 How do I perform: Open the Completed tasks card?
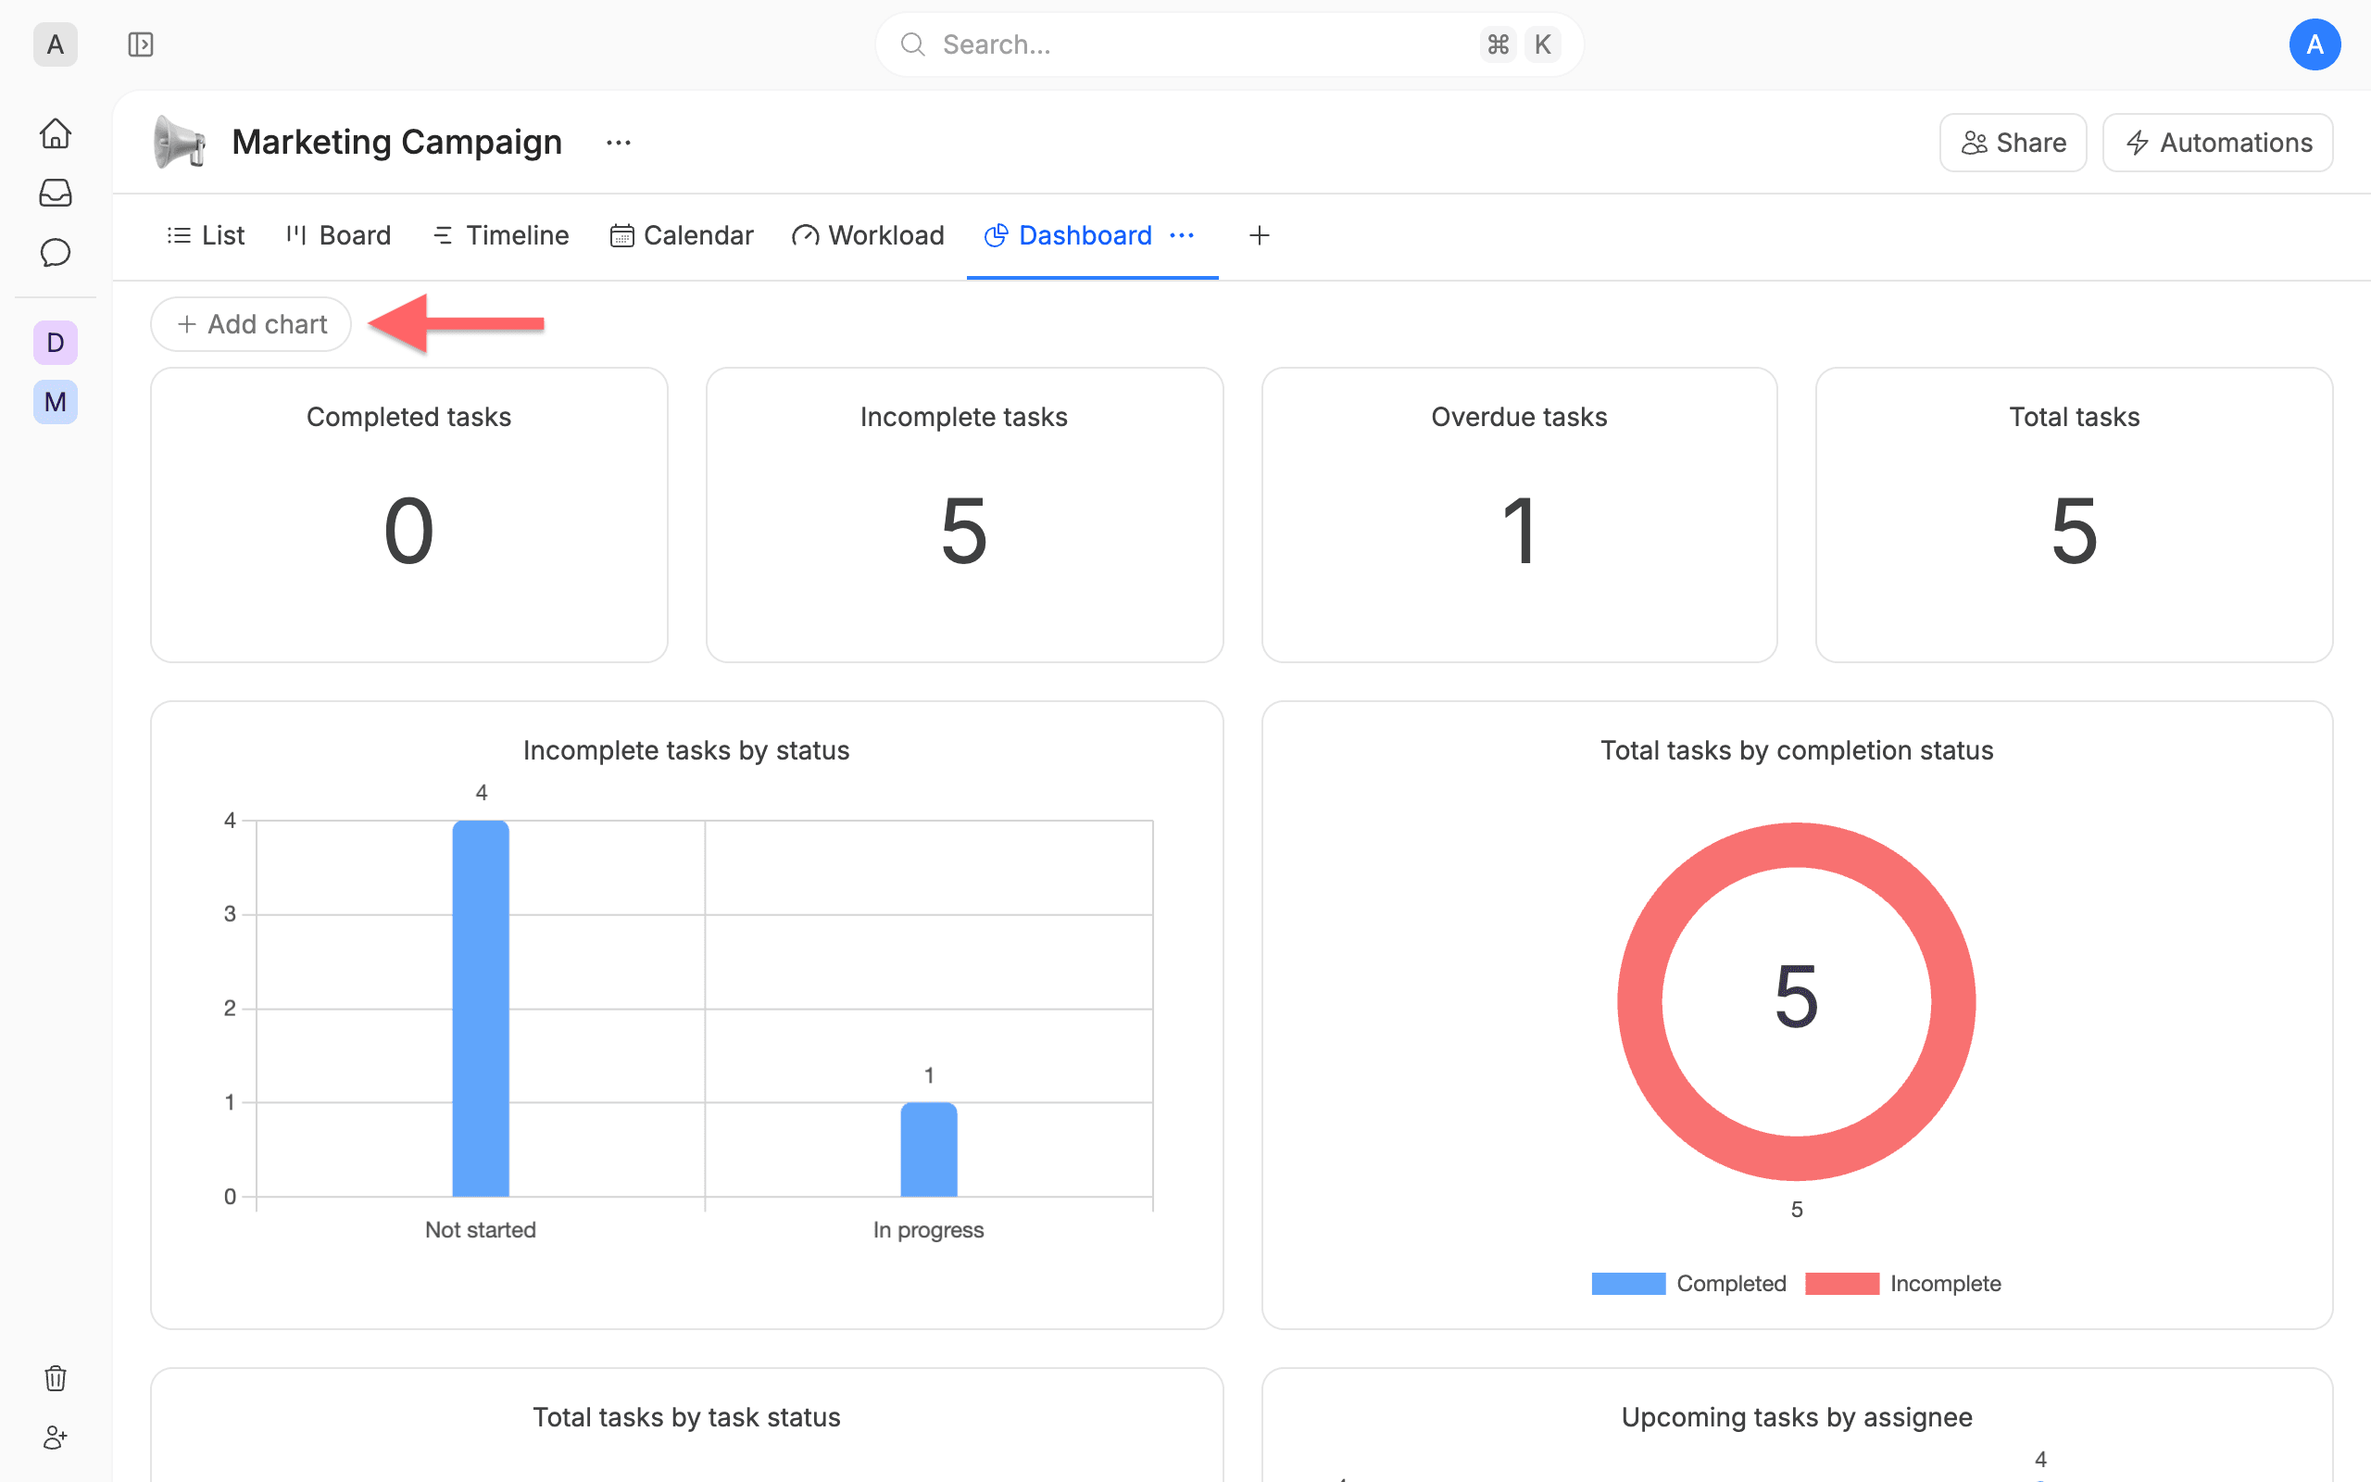(x=408, y=516)
